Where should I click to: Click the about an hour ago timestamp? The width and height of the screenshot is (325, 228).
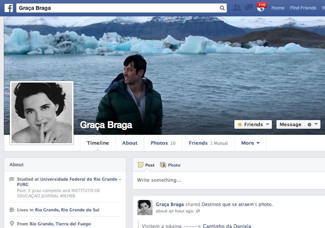pyautogui.click(x=174, y=211)
